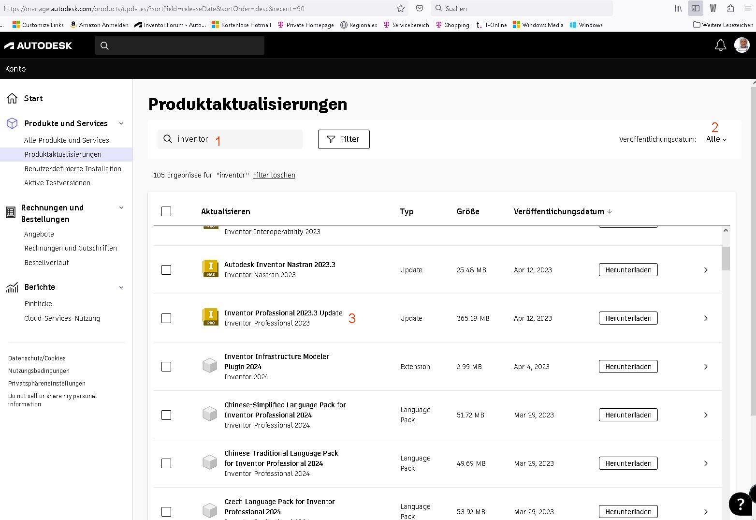The image size is (756, 520).
Task: Download Autodesk Inventor Nastran 2023.3 via Herunterladen
Action: tap(628, 270)
